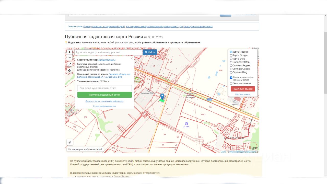Image resolution: width=327 pixels, height=184 pixels.
Task: Click parcel number 296 on map
Action: pos(86,117)
